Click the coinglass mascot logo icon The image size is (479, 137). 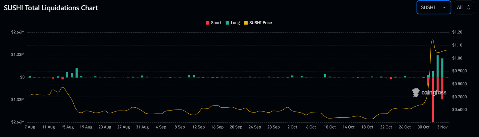[x=416, y=92]
